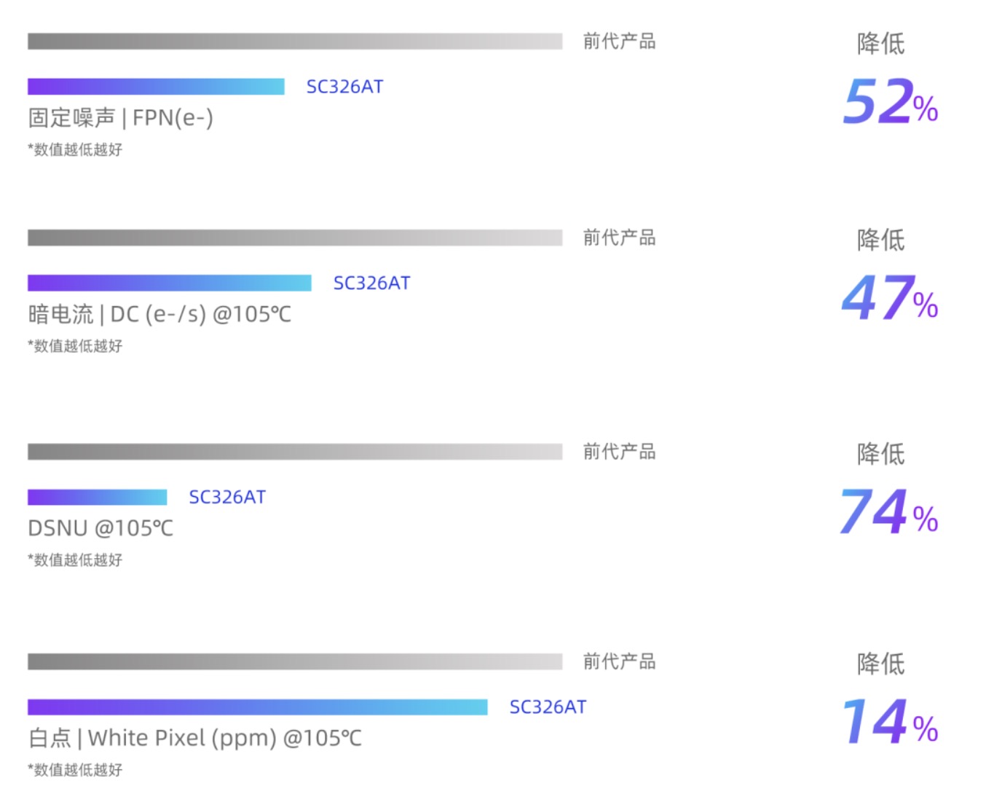Click the 暗电流 | DC (e-/s) @105℃ label

point(159,315)
